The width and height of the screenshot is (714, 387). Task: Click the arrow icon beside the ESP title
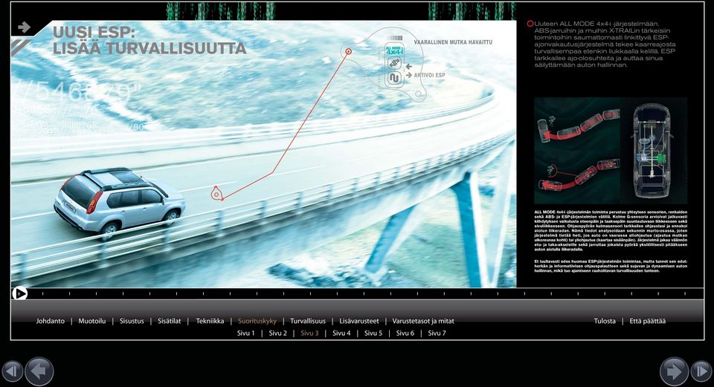(24, 27)
